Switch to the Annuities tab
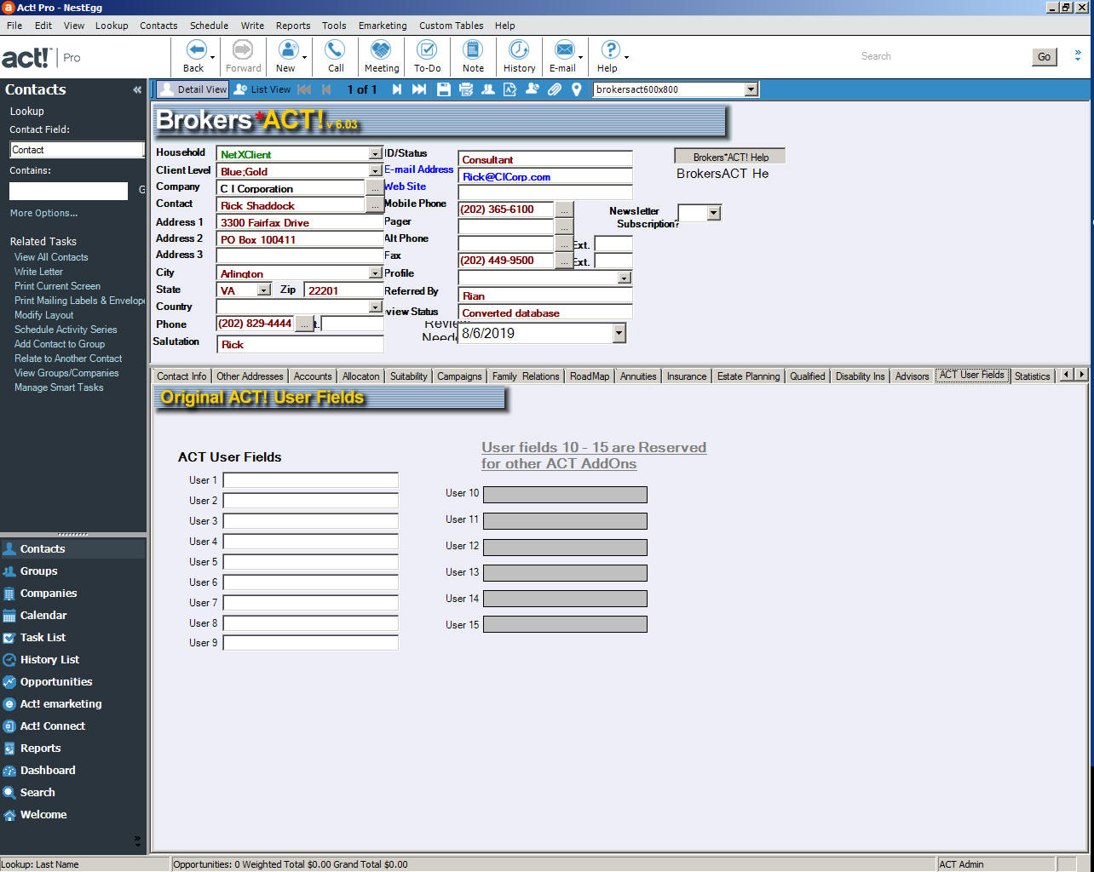The height and width of the screenshot is (872, 1094). (638, 376)
